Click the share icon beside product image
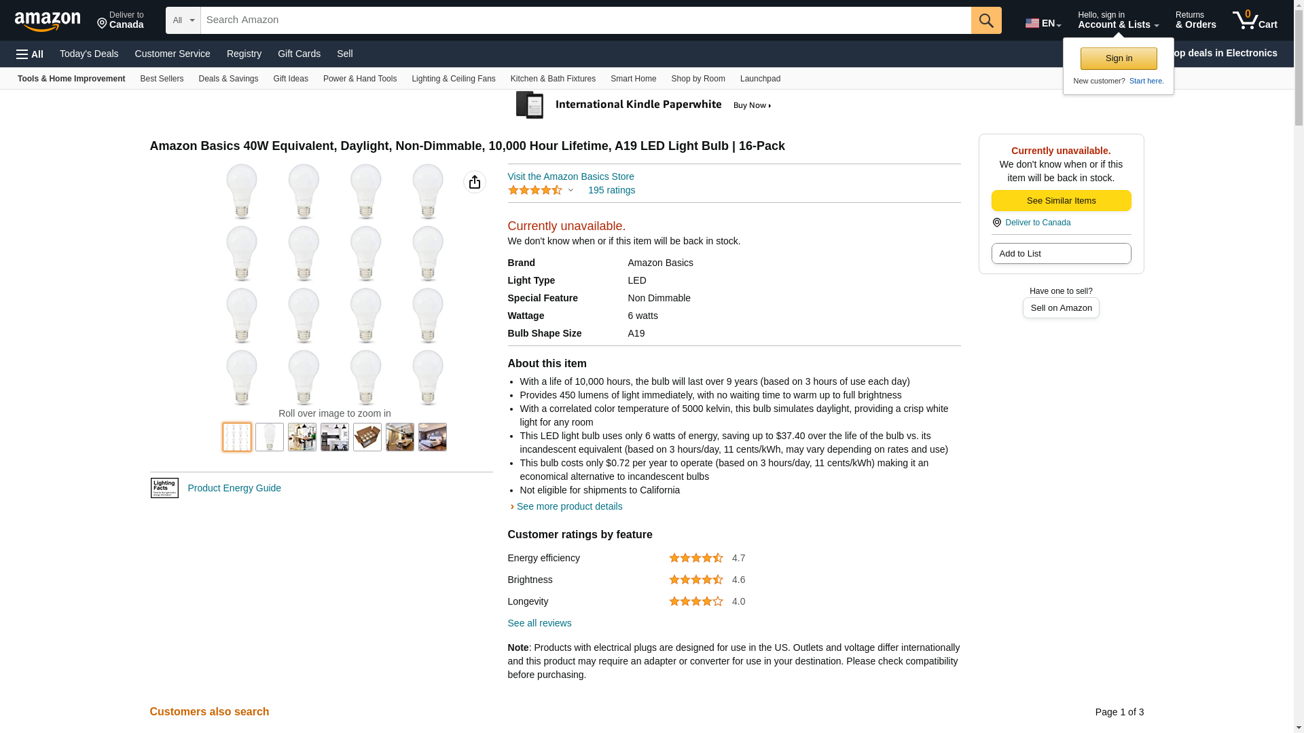1304x733 pixels. (475, 182)
